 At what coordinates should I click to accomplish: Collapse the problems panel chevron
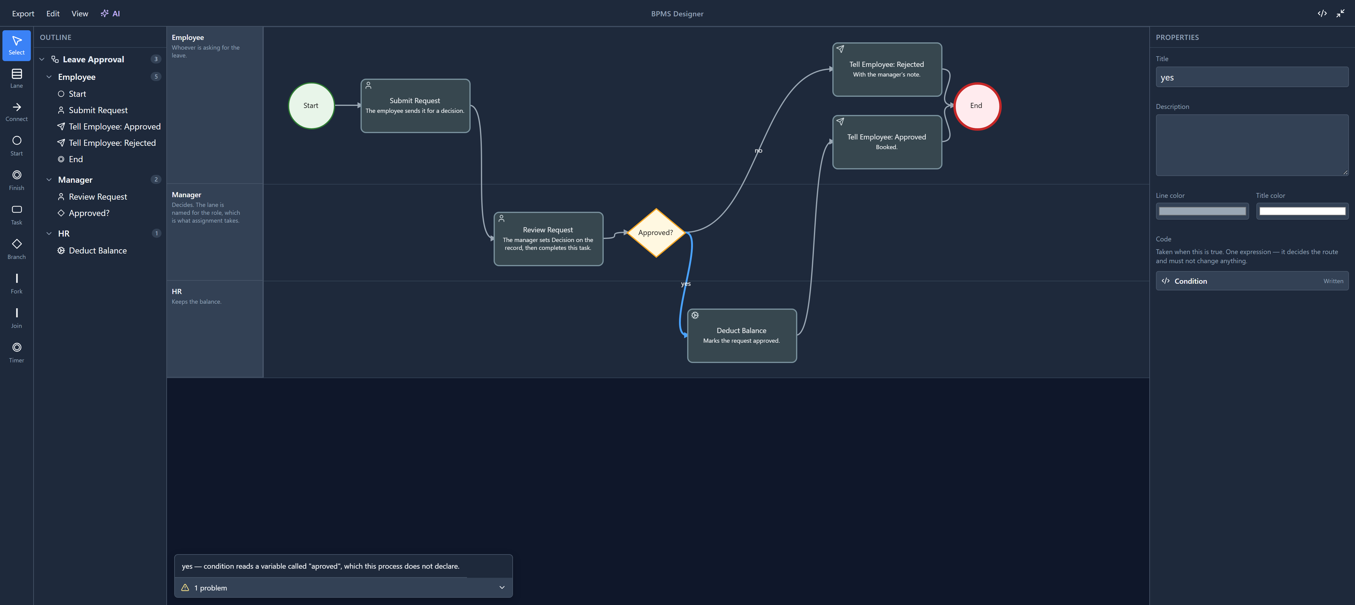[x=502, y=588]
